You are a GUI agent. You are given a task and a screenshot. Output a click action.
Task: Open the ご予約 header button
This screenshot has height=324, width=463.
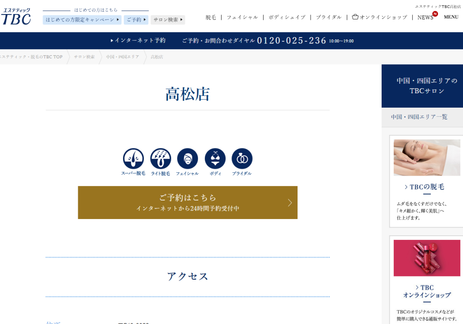136,20
